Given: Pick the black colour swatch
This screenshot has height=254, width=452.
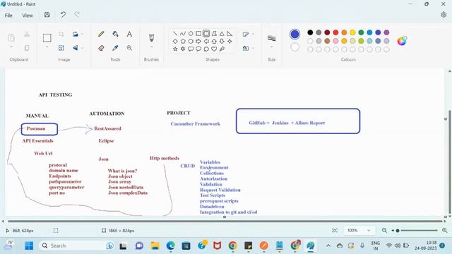Looking at the screenshot, I should [x=310, y=32].
